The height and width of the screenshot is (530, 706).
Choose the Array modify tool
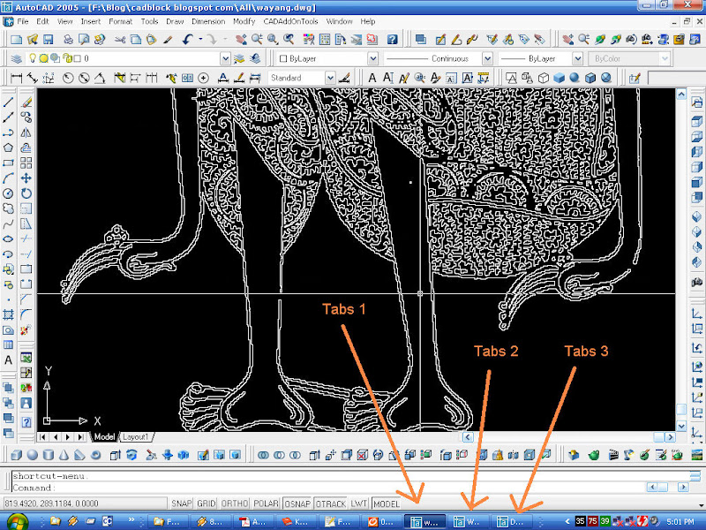(26, 163)
